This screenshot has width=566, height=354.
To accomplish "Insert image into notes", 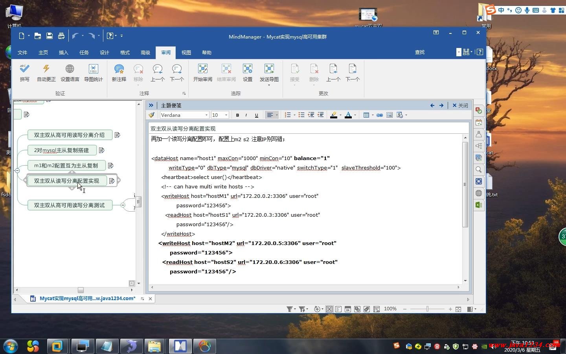I will [390, 115].
